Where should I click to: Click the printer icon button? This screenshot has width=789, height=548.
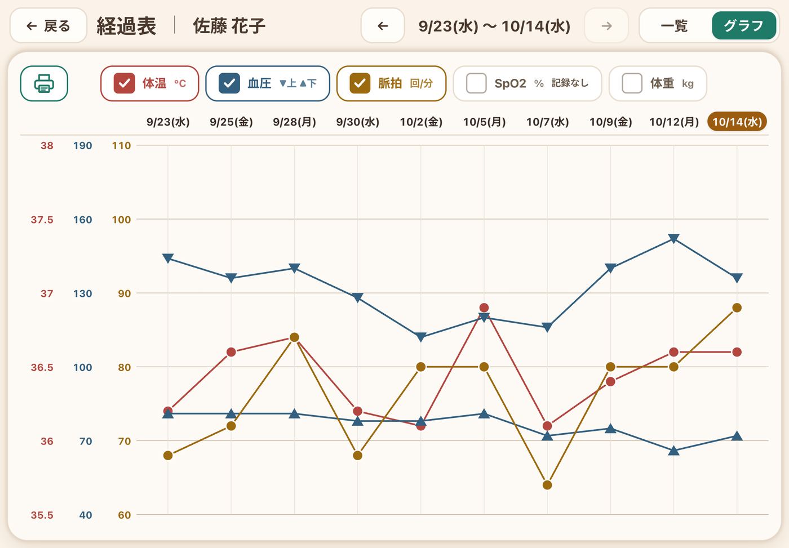tap(44, 83)
